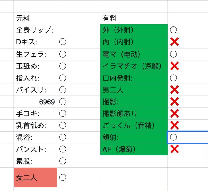This screenshot has height=191, width=208.
Task: Click the circle mark beside 女二人
Action: (63, 177)
